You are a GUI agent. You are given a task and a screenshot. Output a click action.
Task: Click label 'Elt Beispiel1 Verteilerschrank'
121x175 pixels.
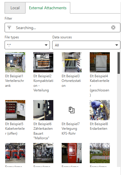click(x=15, y=81)
